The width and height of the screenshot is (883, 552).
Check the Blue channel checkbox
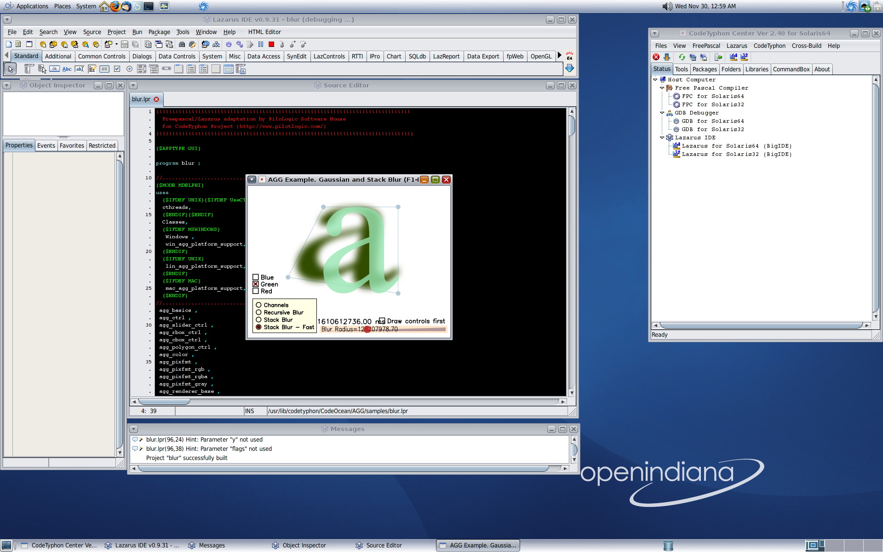click(x=256, y=277)
